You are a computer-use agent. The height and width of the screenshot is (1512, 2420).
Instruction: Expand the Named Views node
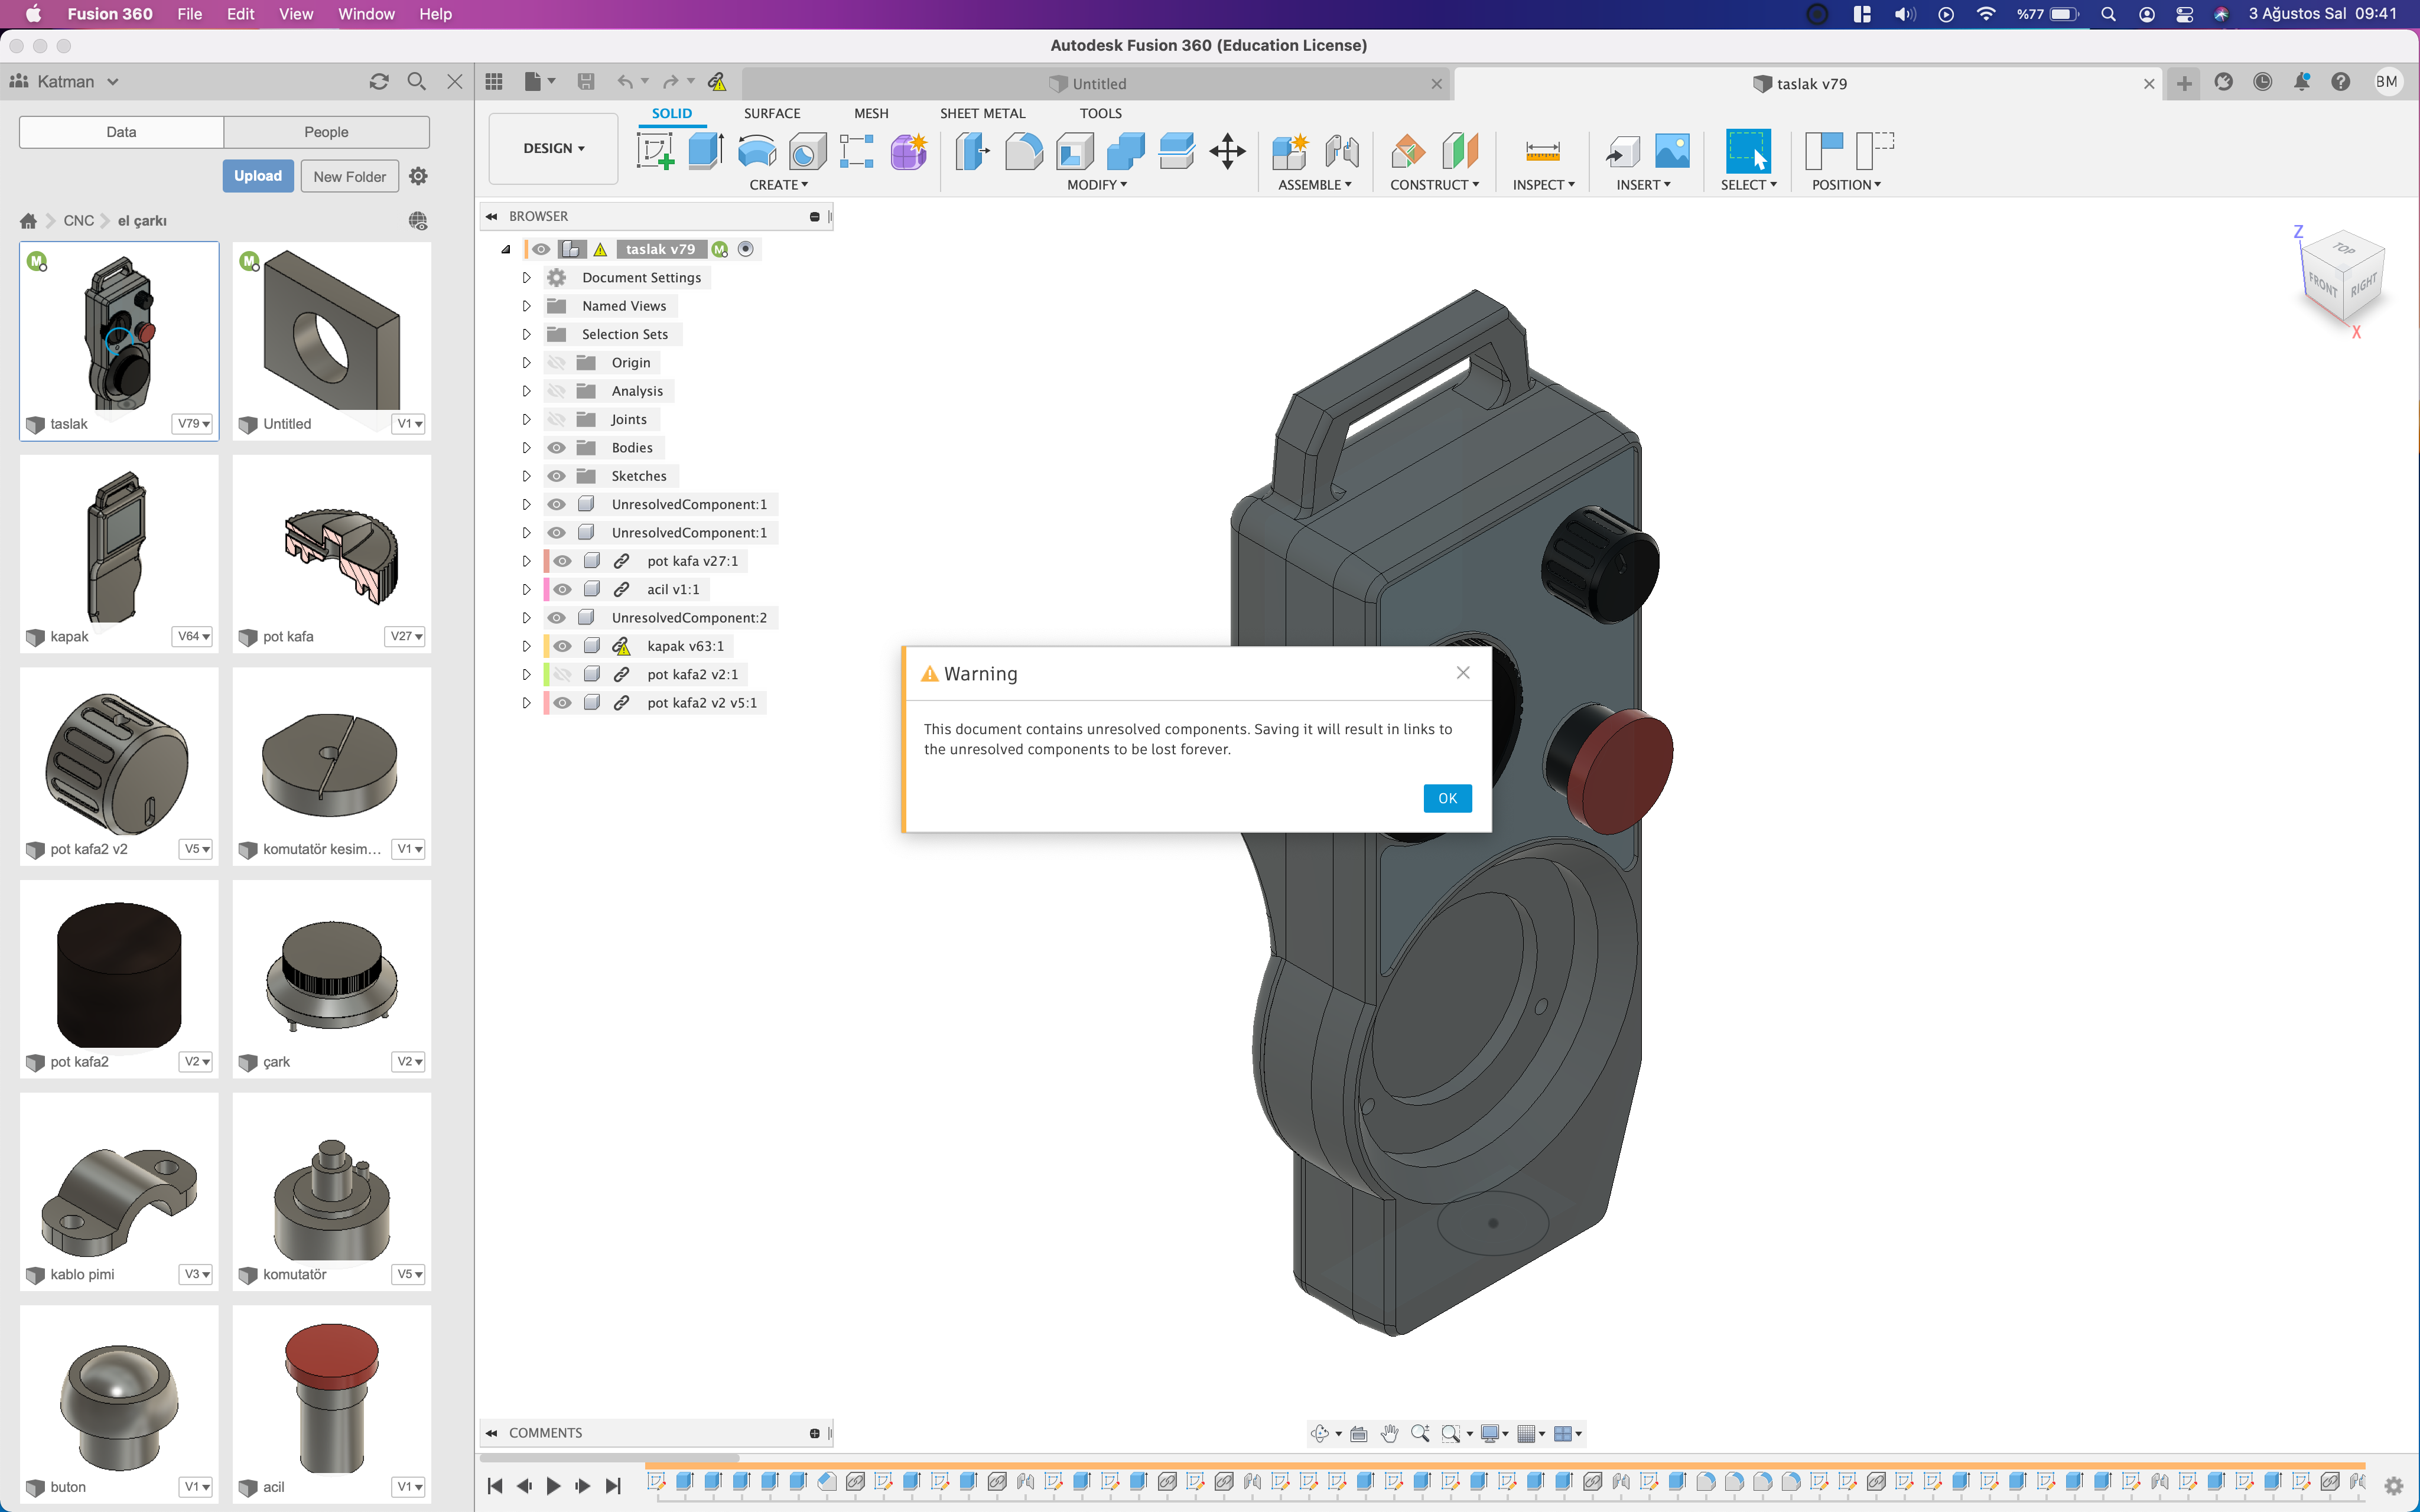[526, 306]
